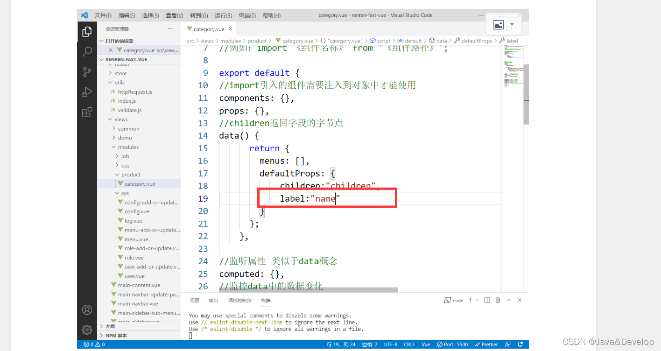The height and width of the screenshot is (351, 661).
Task: Open the 文件(F) menu
Action: click(103, 15)
